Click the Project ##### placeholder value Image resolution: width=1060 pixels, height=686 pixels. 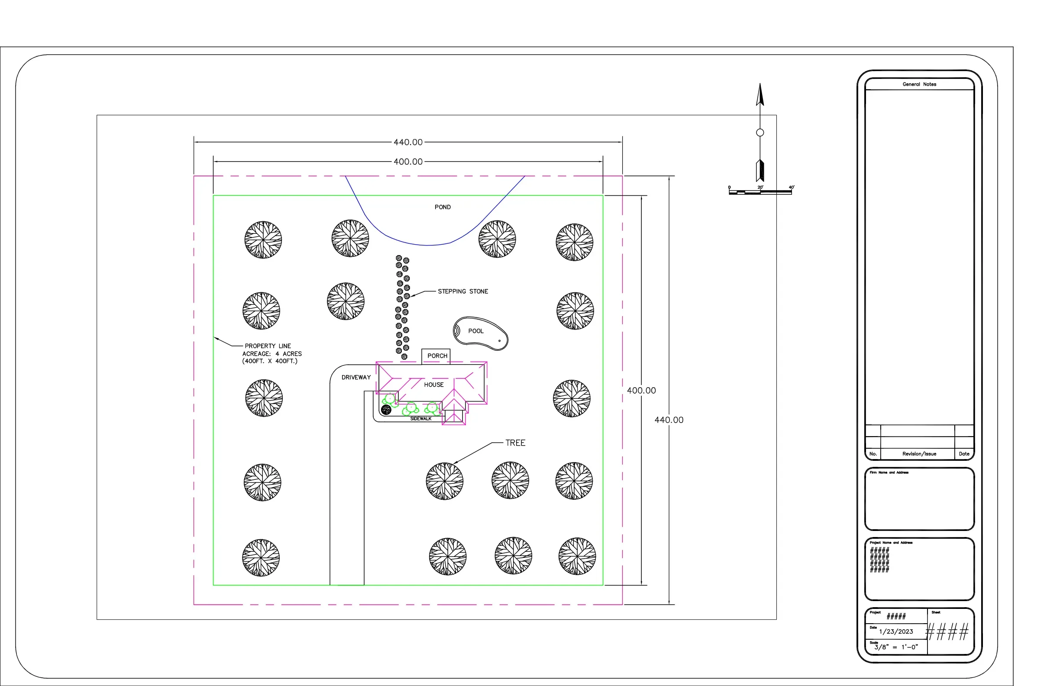pyautogui.click(x=896, y=617)
